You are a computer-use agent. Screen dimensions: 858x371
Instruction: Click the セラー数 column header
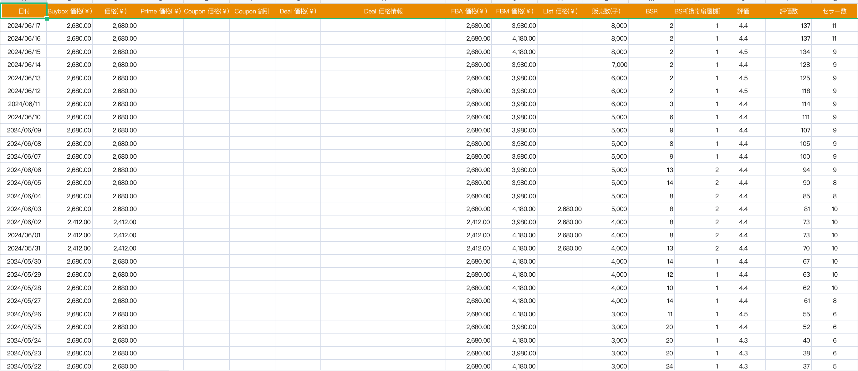click(x=834, y=11)
